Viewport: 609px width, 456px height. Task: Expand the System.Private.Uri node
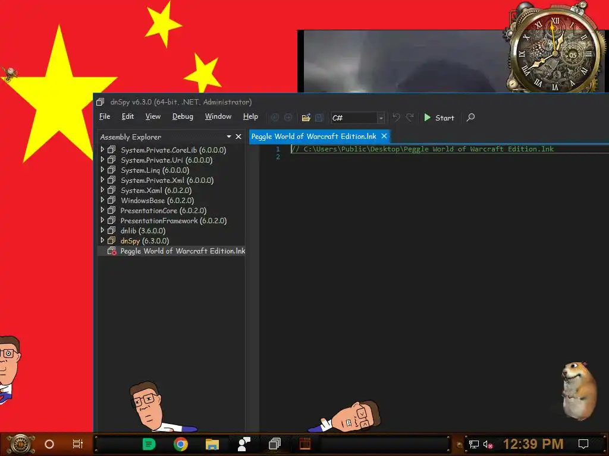tap(102, 159)
